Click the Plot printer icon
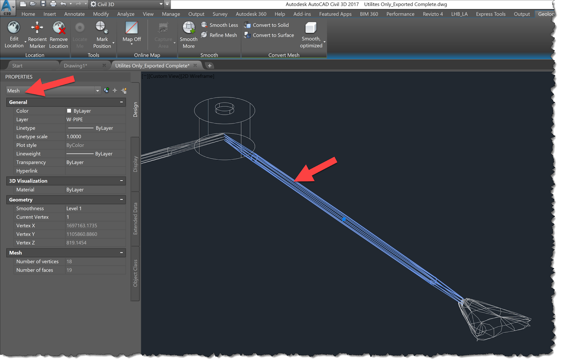 click(53, 4)
